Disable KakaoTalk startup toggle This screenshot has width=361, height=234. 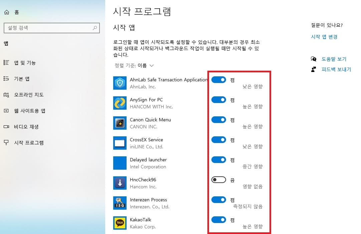coord(219,220)
